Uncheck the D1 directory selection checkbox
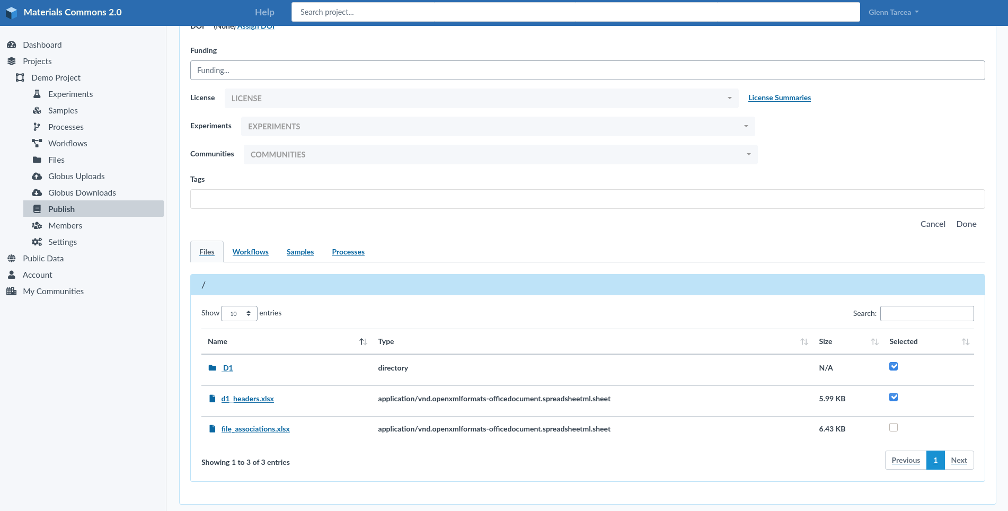The height and width of the screenshot is (511, 1008). (894, 366)
